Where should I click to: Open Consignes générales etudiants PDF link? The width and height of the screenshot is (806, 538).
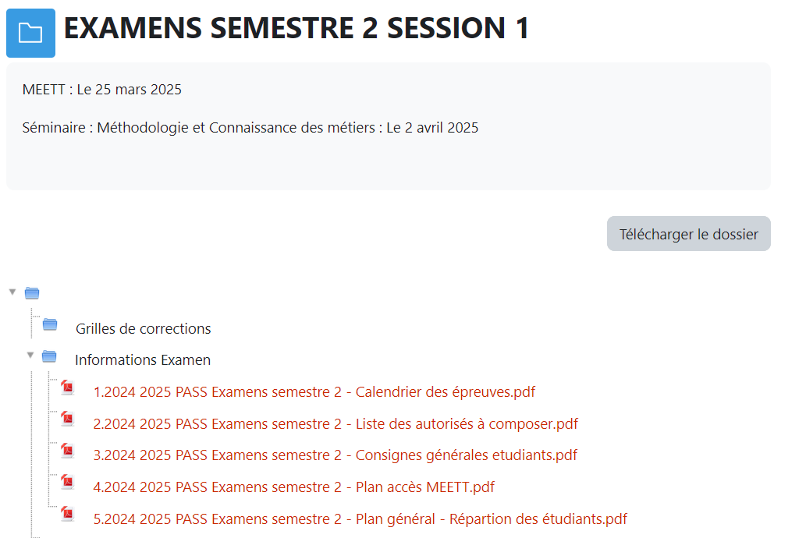(x=335, y=455)
